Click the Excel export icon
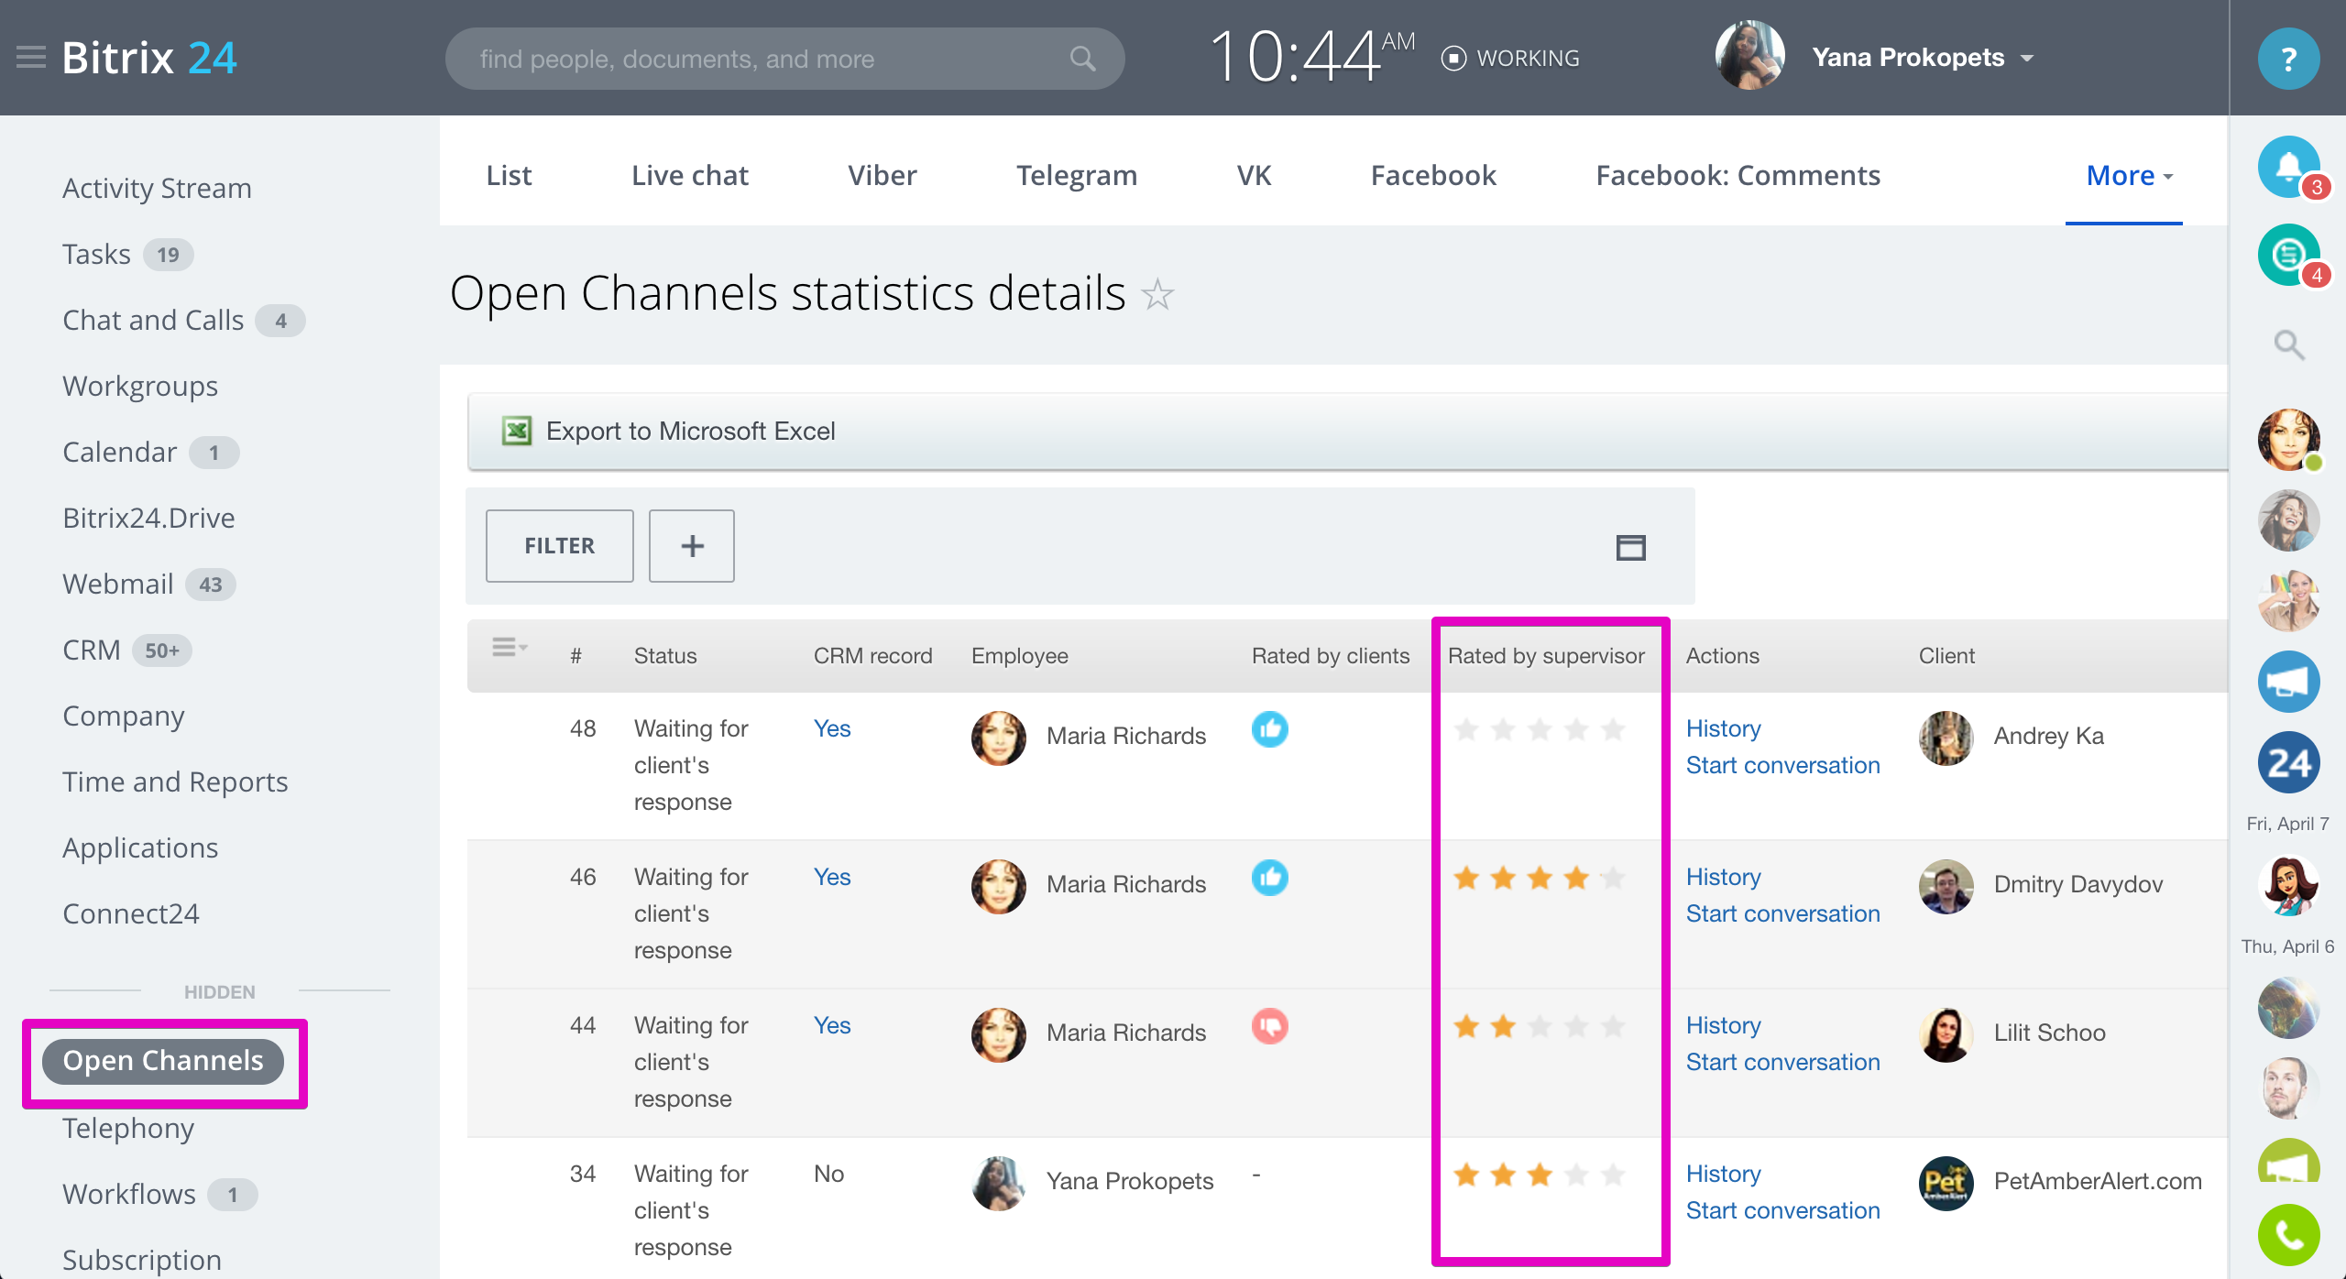 [x=517, y=431]
